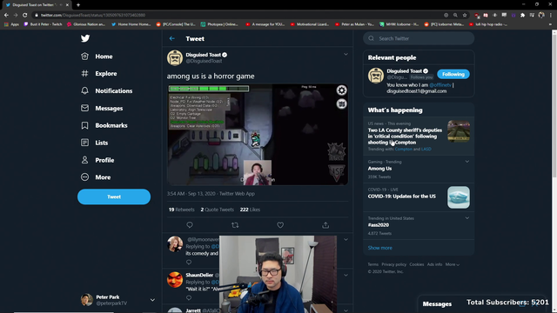Viewport: 557px width, 313px height.
Task: Open the browser zoom magnifier icon
Action: click(455, 16)
